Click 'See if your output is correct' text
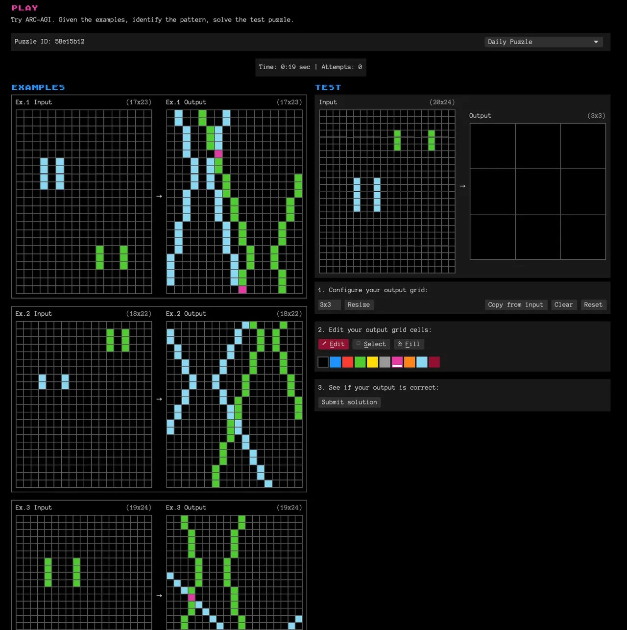Screen dimensions: 627x630 (x=378, y=387)
